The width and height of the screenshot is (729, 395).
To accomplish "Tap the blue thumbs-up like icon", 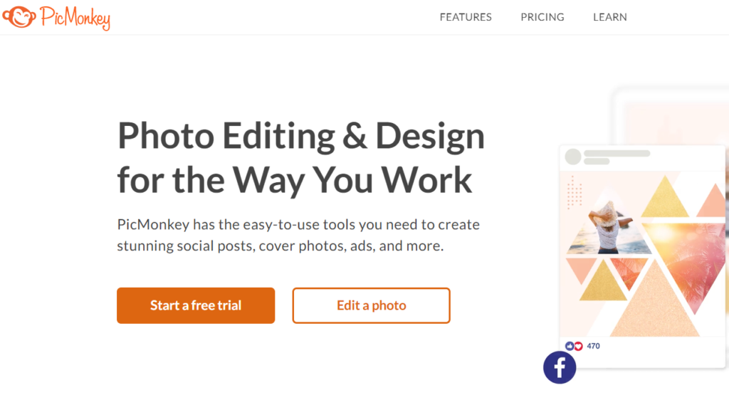I will (570, 346).
